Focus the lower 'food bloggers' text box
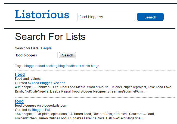The width and height of the screenshot is (177, 124). tap(36, 55)
